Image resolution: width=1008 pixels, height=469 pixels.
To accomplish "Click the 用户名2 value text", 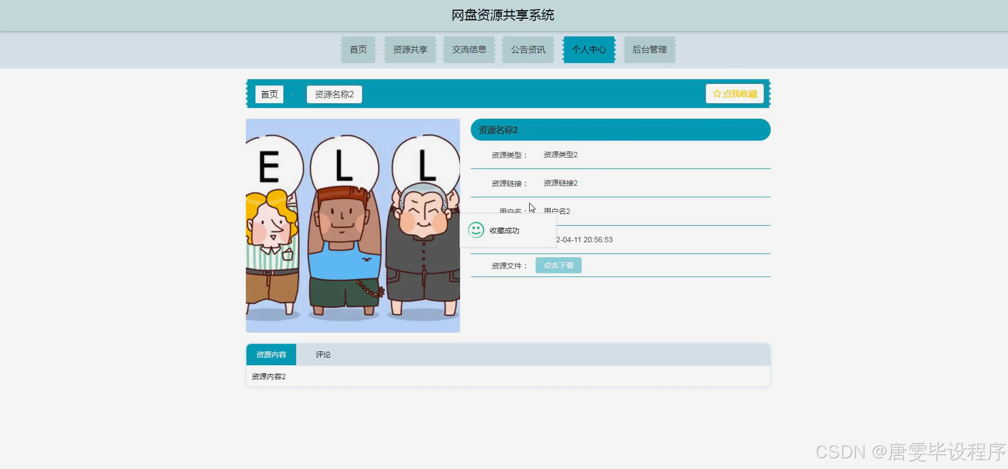I will tap(557, 211).
